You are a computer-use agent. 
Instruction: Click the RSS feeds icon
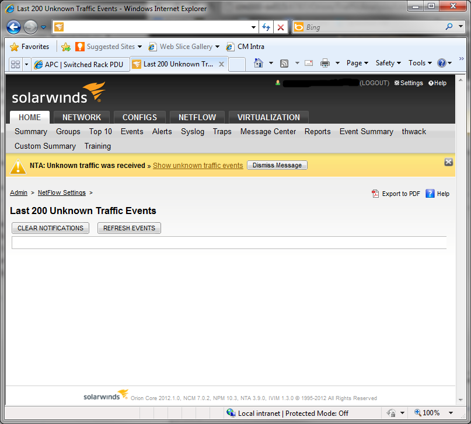pos(284,64)
